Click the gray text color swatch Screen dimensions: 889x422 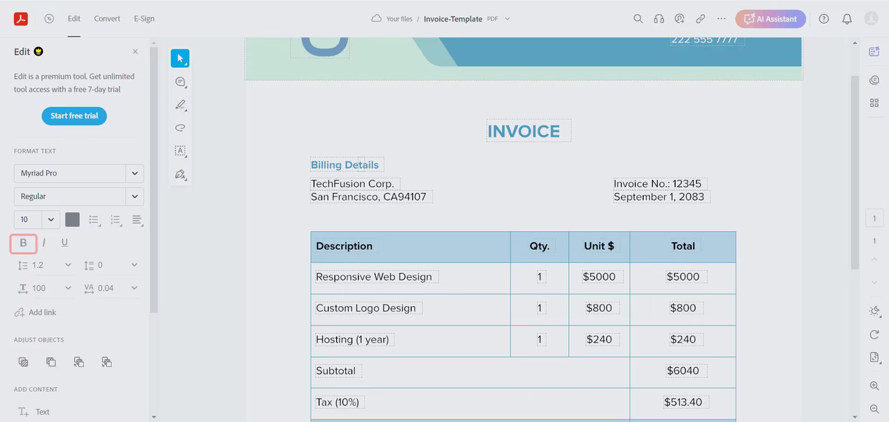(72, 219)
